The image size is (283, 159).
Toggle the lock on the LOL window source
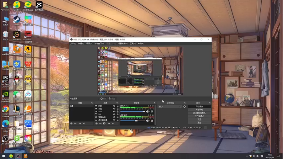click(117, 114)
